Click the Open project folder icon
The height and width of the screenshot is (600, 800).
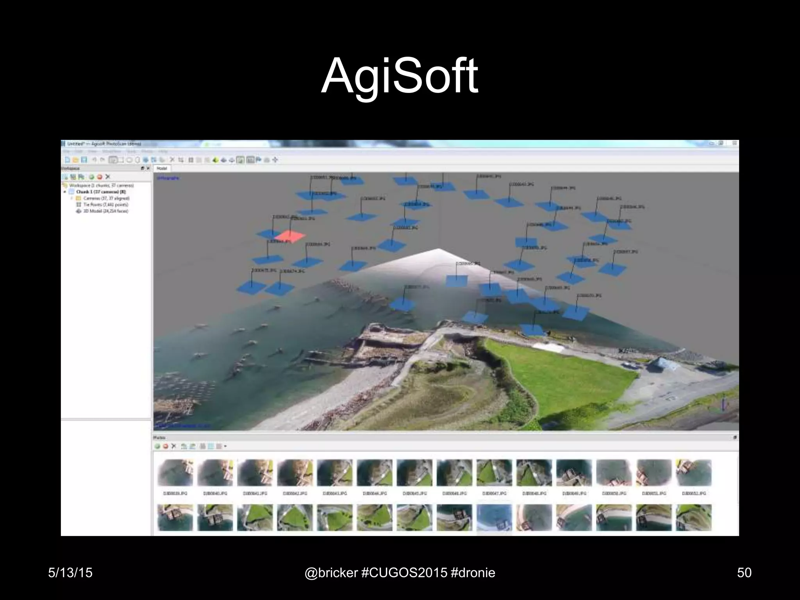click(75, 159)
